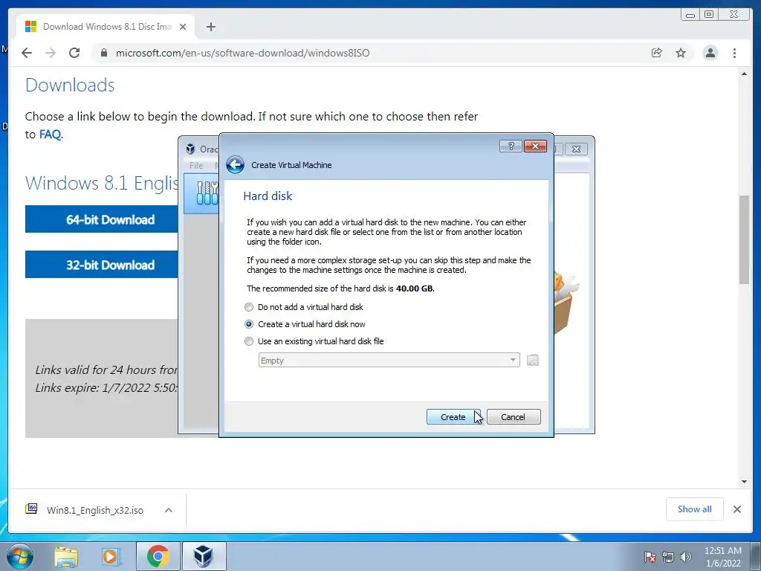The image size is (761, 571).
Task: Select 'Create a virtual hard disk now'
Action: [x=305, y=324]
